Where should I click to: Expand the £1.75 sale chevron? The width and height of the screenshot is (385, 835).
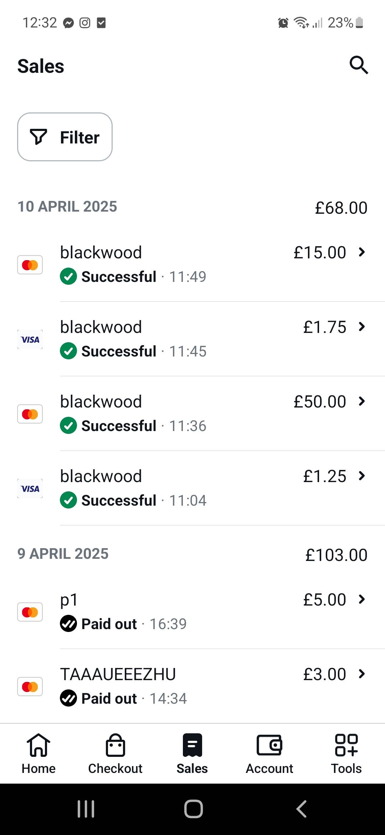click(x=362, y=327)
